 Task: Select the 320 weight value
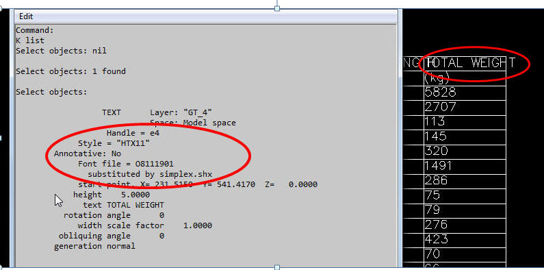tap(437, 151)
